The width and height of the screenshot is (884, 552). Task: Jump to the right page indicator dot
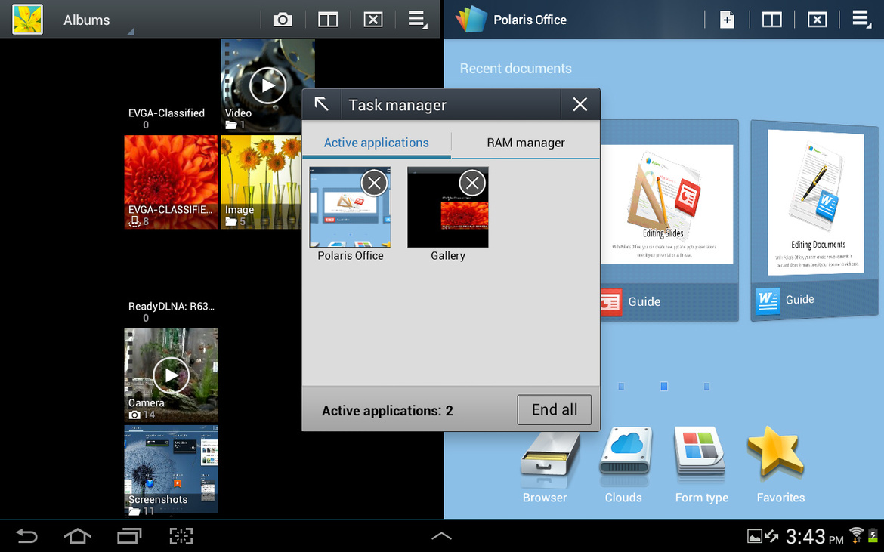(706, 387)
